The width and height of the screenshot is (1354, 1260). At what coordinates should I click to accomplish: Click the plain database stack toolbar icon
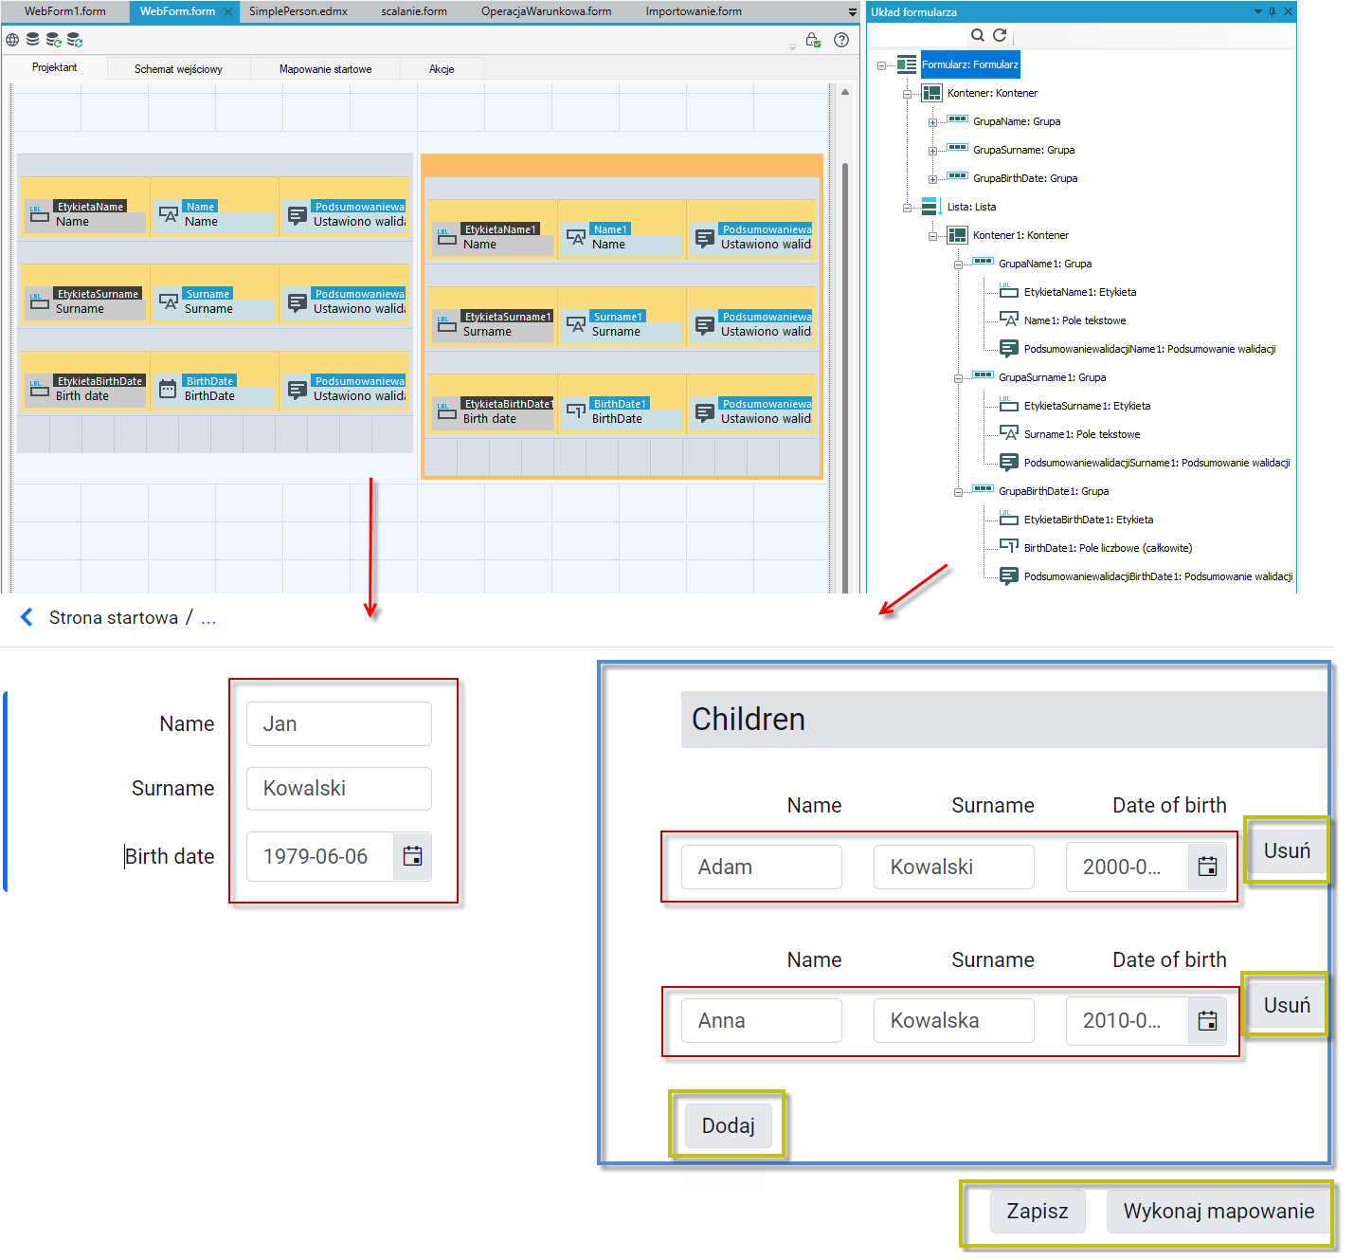point(33,40)
